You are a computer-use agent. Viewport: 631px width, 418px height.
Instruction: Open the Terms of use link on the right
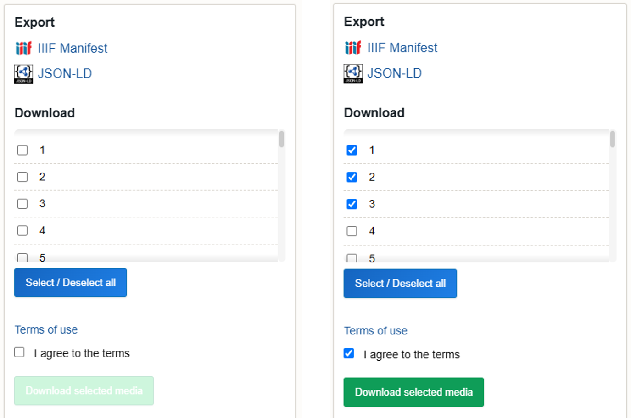375,330
